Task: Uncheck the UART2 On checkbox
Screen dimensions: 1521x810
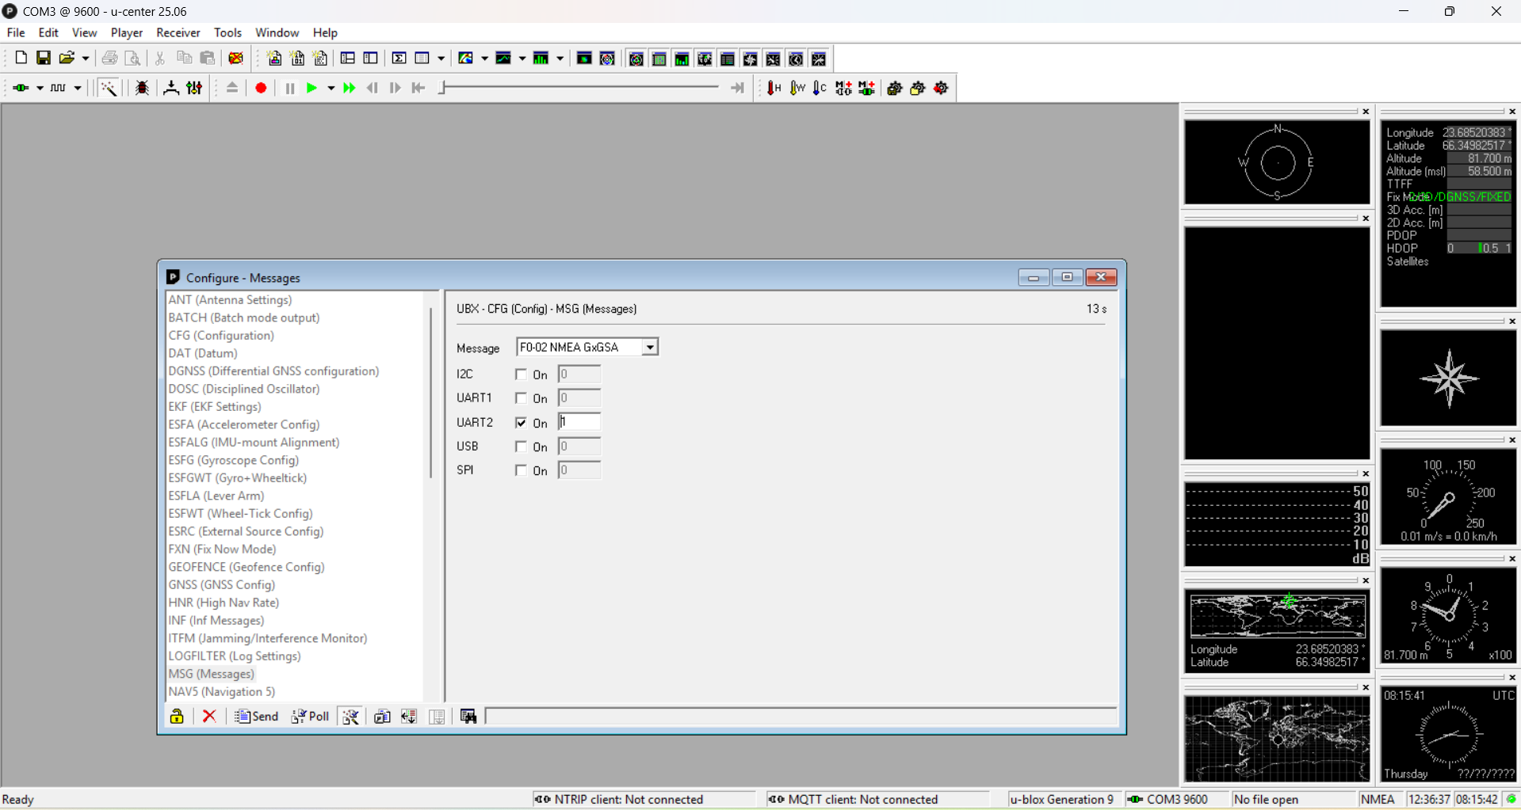Action: coord(521,423)
